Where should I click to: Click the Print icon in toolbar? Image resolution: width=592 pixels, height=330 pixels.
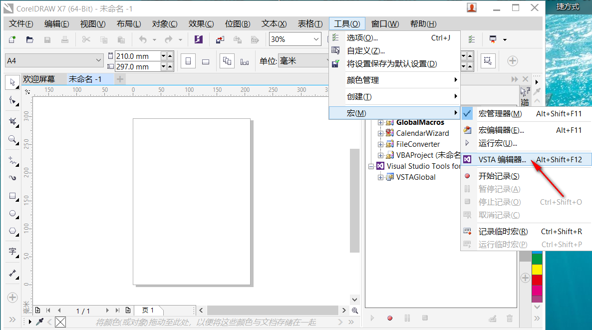click(x=65, y=39)
